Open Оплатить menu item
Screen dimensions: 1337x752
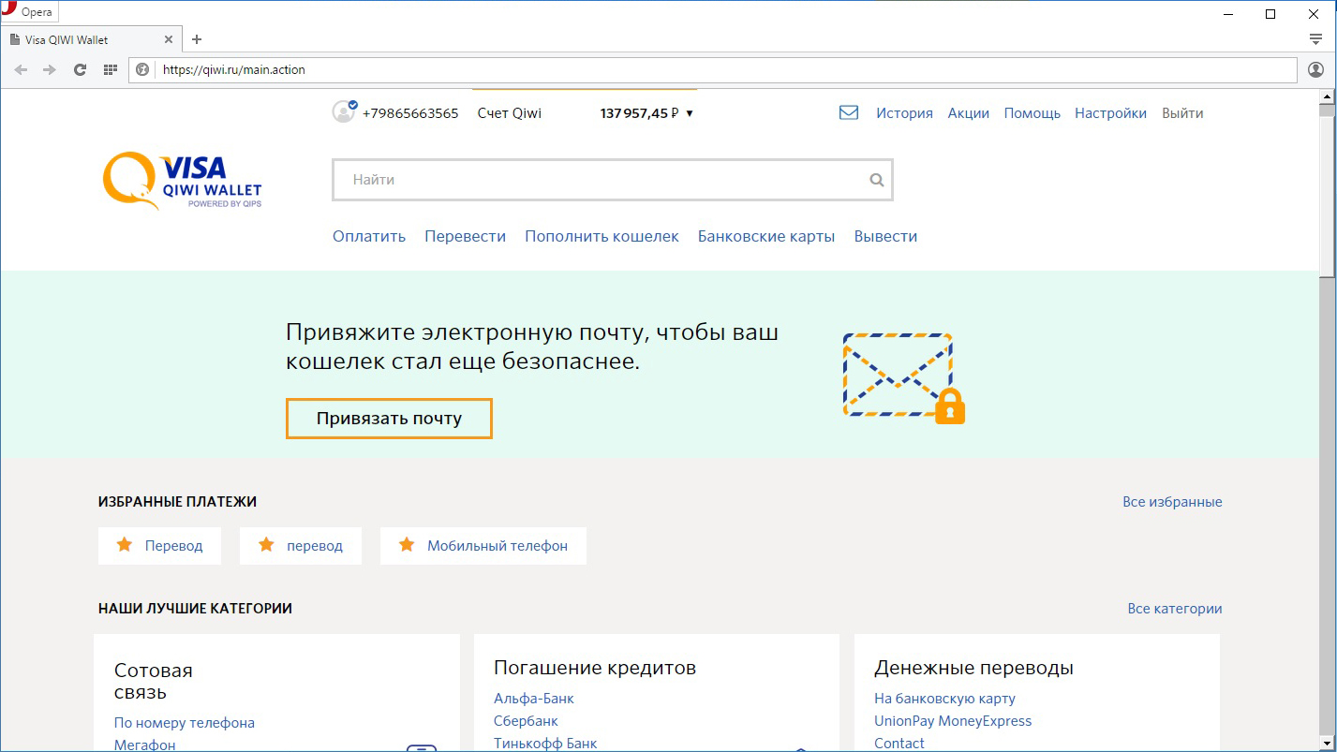(x=369, y=236)
